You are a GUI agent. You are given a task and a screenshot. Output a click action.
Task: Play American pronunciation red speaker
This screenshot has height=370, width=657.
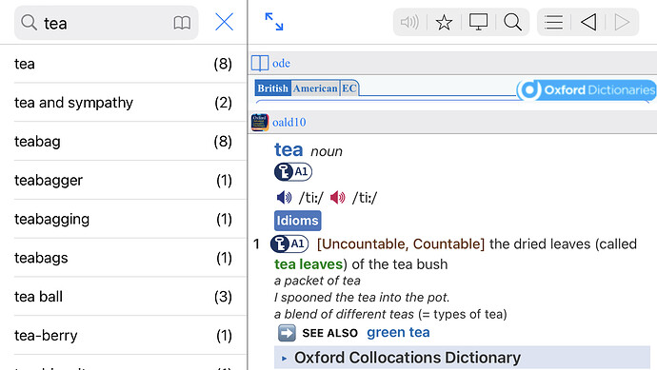point(338,197)
